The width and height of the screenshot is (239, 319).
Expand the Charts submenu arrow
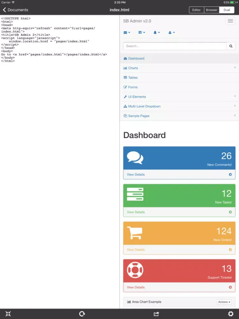(235, 68)
